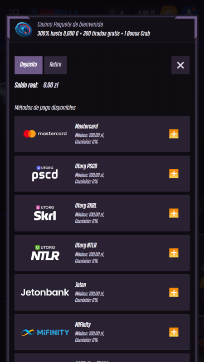Click the Utorg pscd logo
204x362 pixels.
point(45,173)
